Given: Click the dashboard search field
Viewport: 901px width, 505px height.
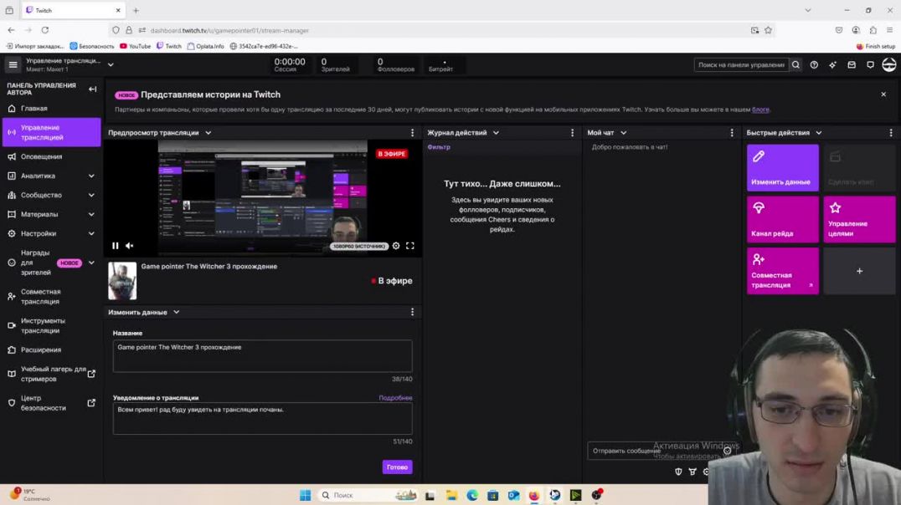Looking at the screenshot, I should coord(741,65).
